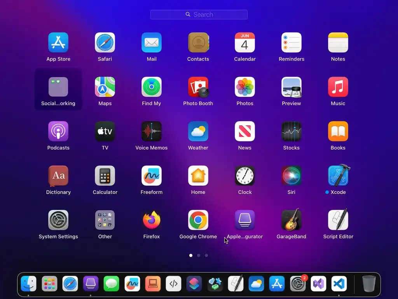Image resolution: width=398 pixels, height=299 pixels.
Task: Open the Music app
Action: [338, 87]
